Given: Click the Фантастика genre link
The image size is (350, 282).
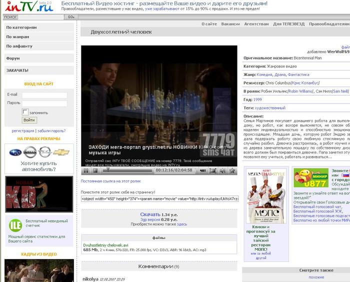Looking at the screenshot, I should pos(298,74).
